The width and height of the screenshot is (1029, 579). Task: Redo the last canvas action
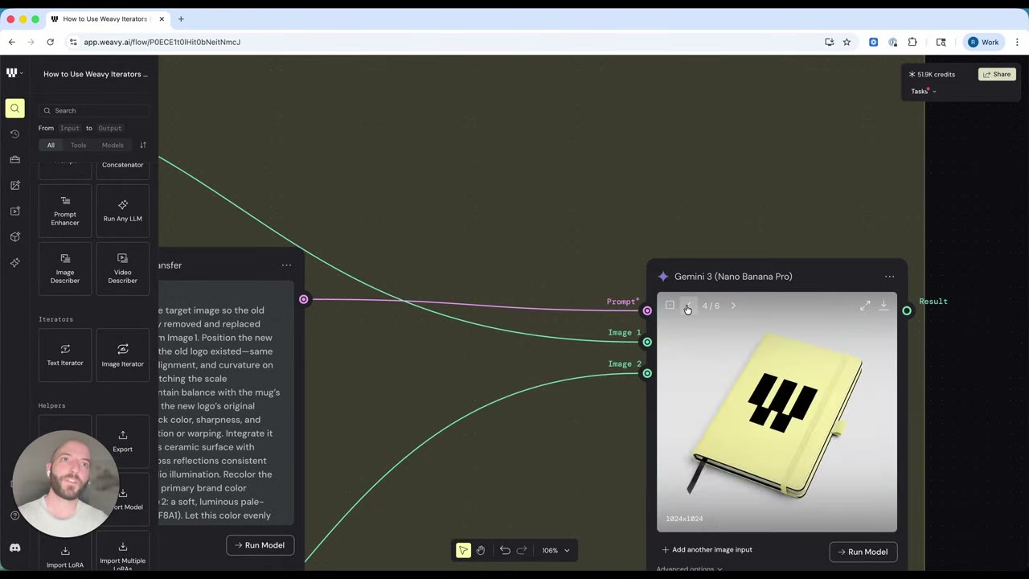[522, 550]
